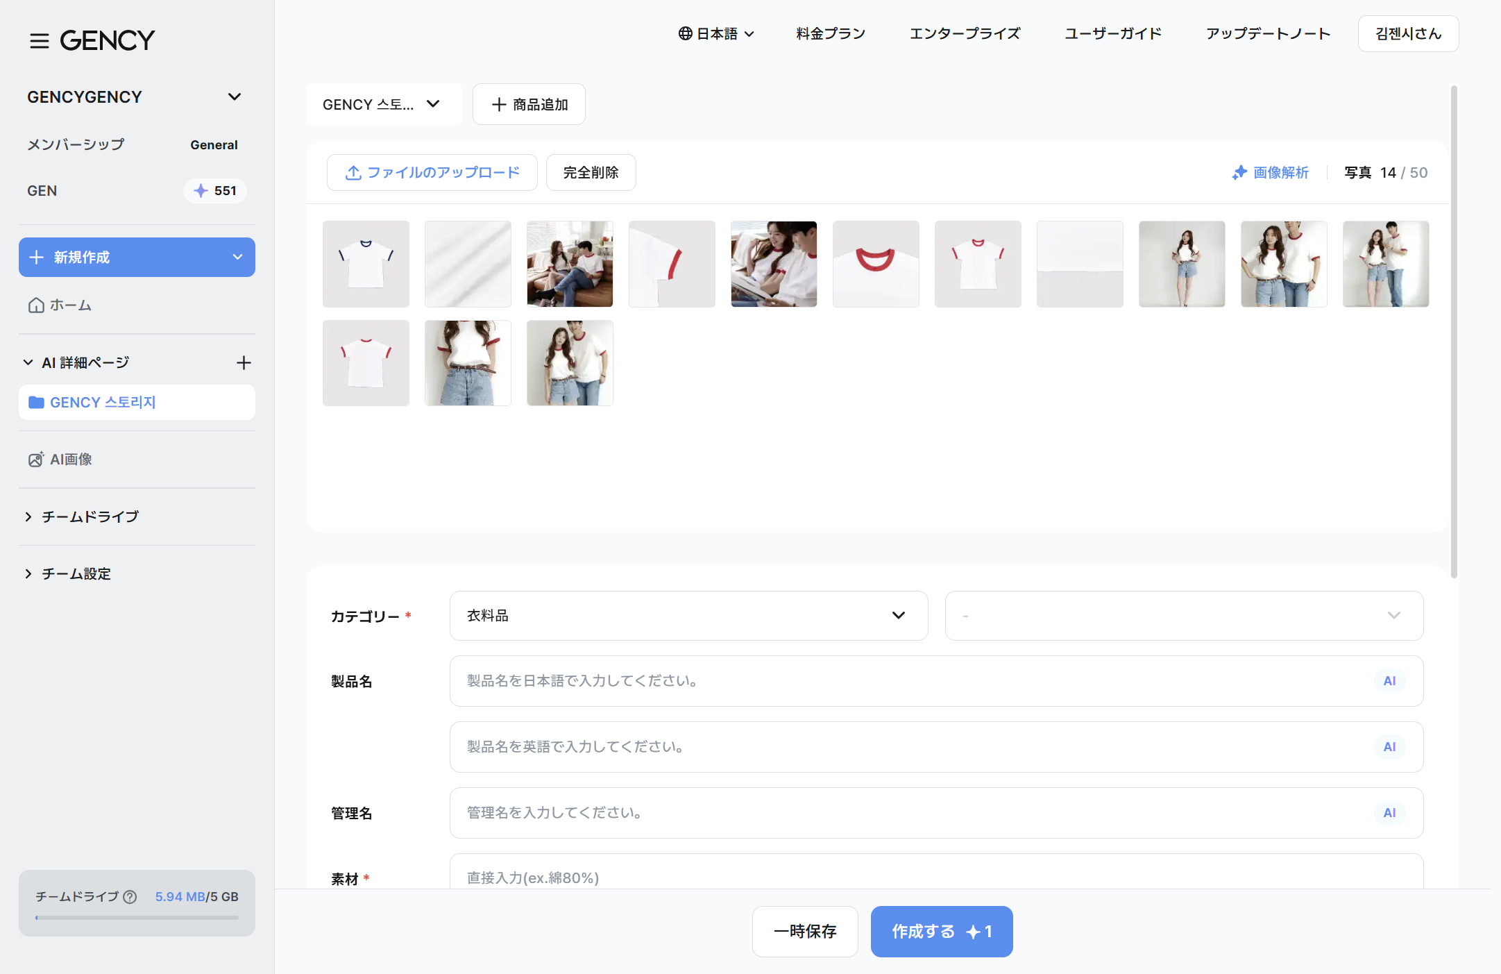Open the 衣料品 category dropdown
The width and height of the screenshot is (1501, 974).
(688, 616)
